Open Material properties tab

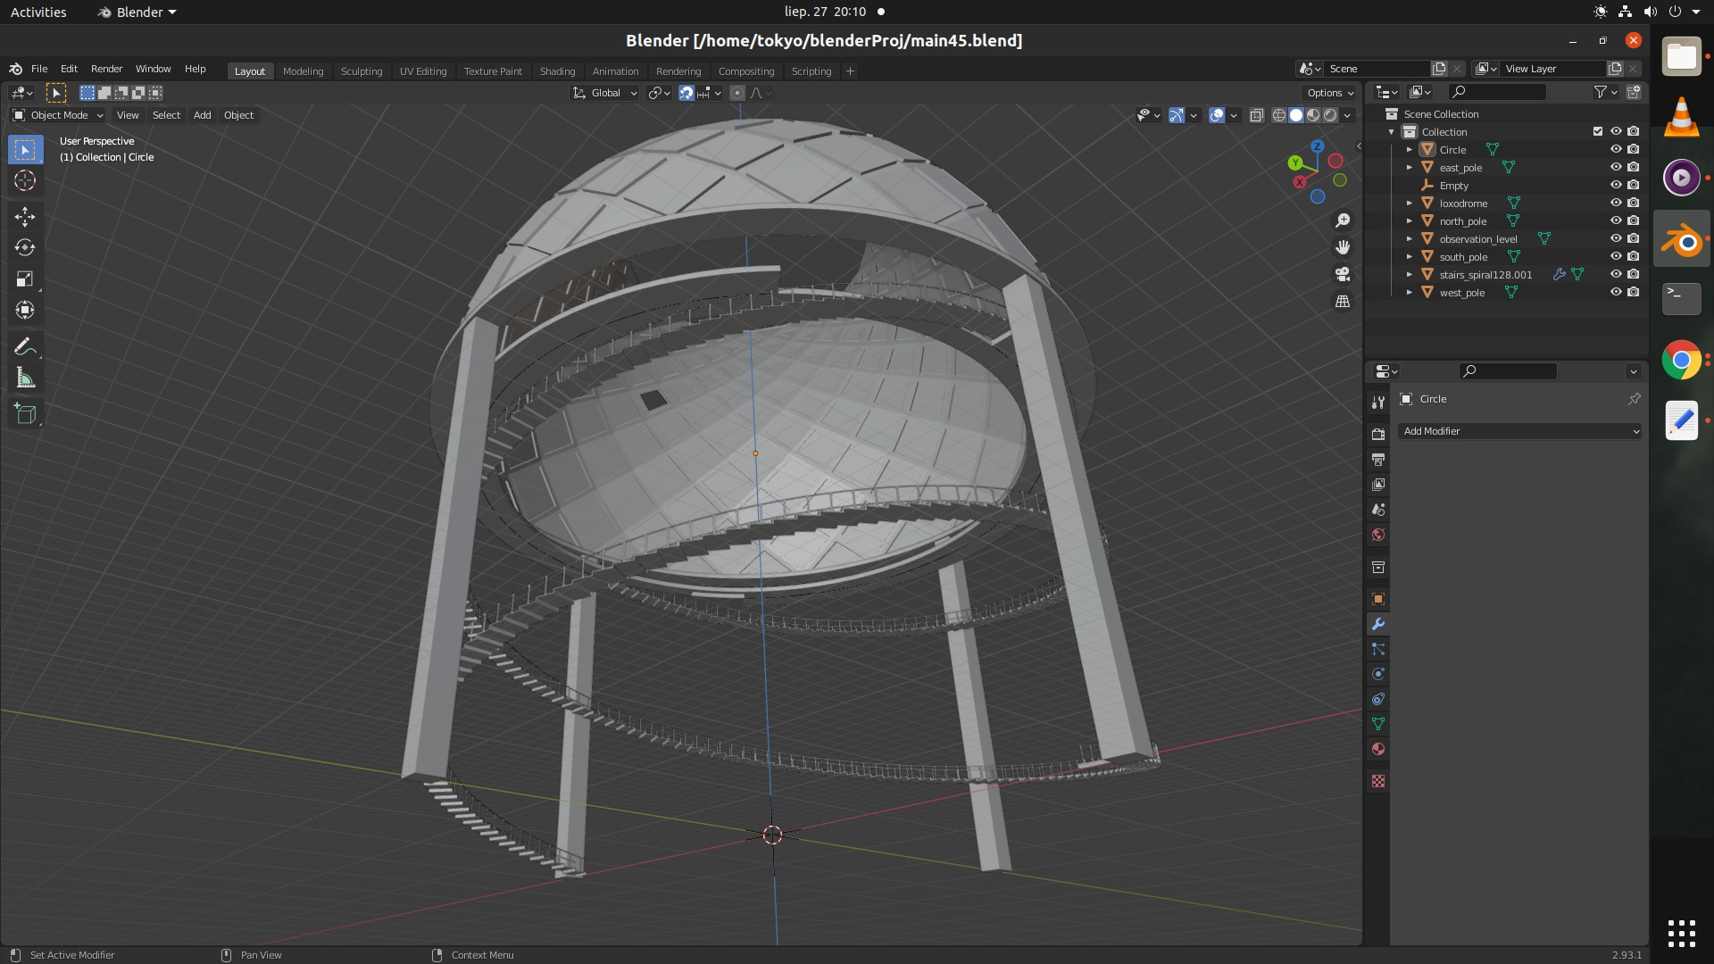[x=1378, y=750]
